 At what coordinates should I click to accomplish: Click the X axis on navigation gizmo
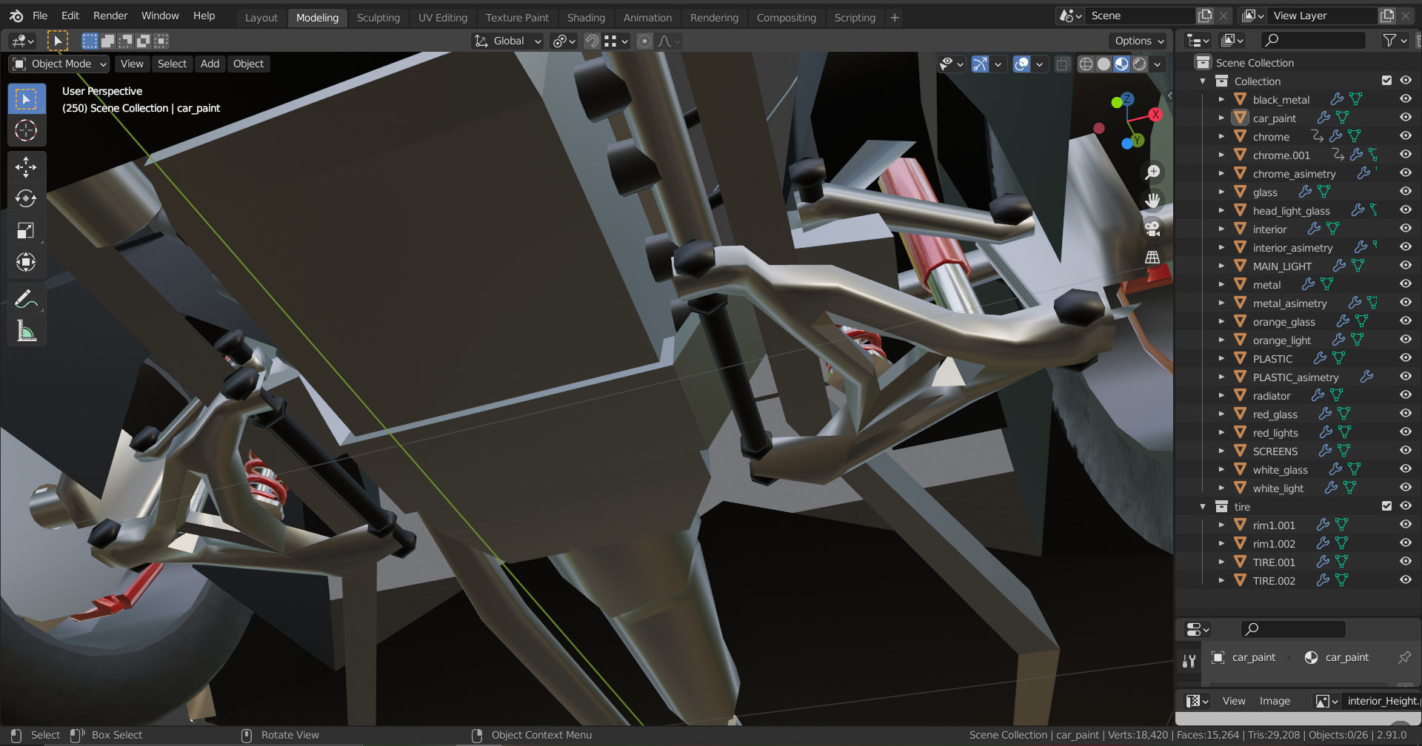pyautogui.click(x=1155, y=114)
